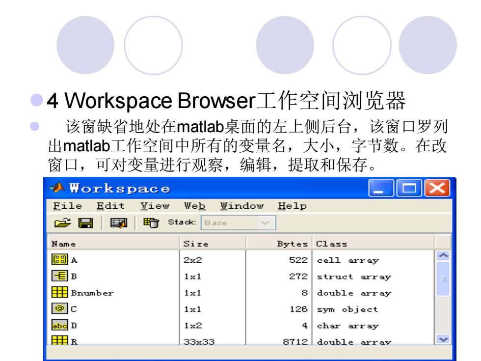Expand the Stack dropdown showing Base
This screenshot has height=361, width=481.
click(239, 222)
